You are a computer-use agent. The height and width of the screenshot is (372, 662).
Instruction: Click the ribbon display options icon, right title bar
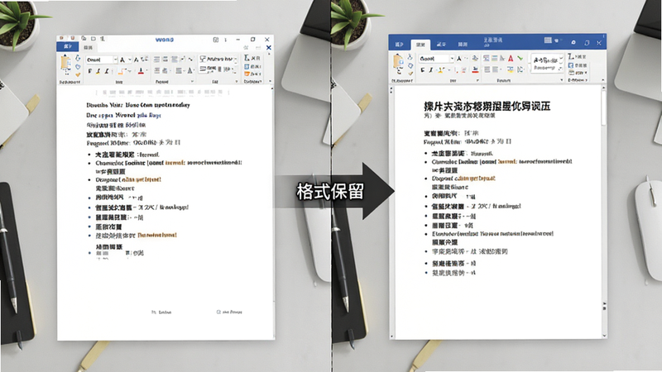tap(548, 40)
